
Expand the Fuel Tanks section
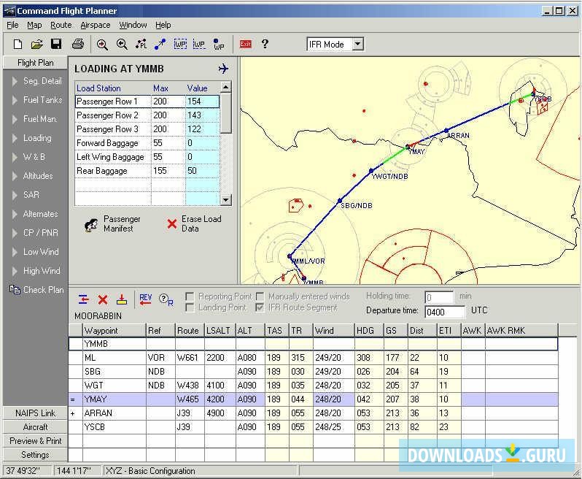point(15,100)
